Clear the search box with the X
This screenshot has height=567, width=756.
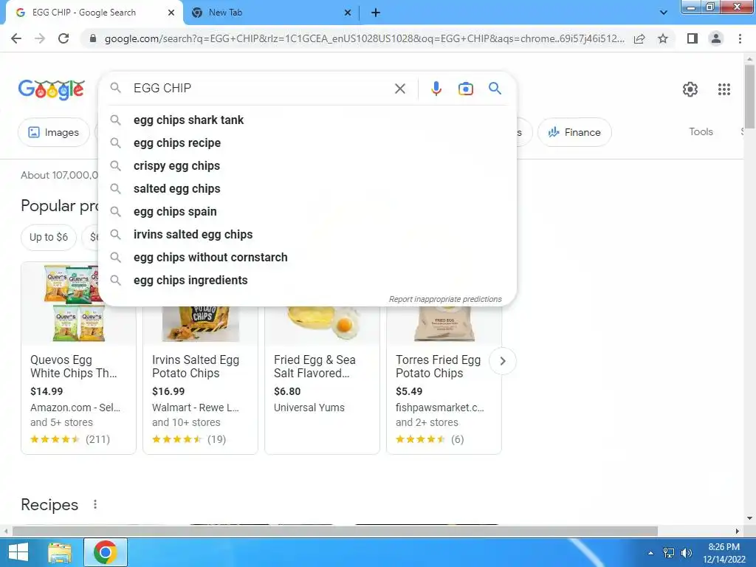point(399,89)
